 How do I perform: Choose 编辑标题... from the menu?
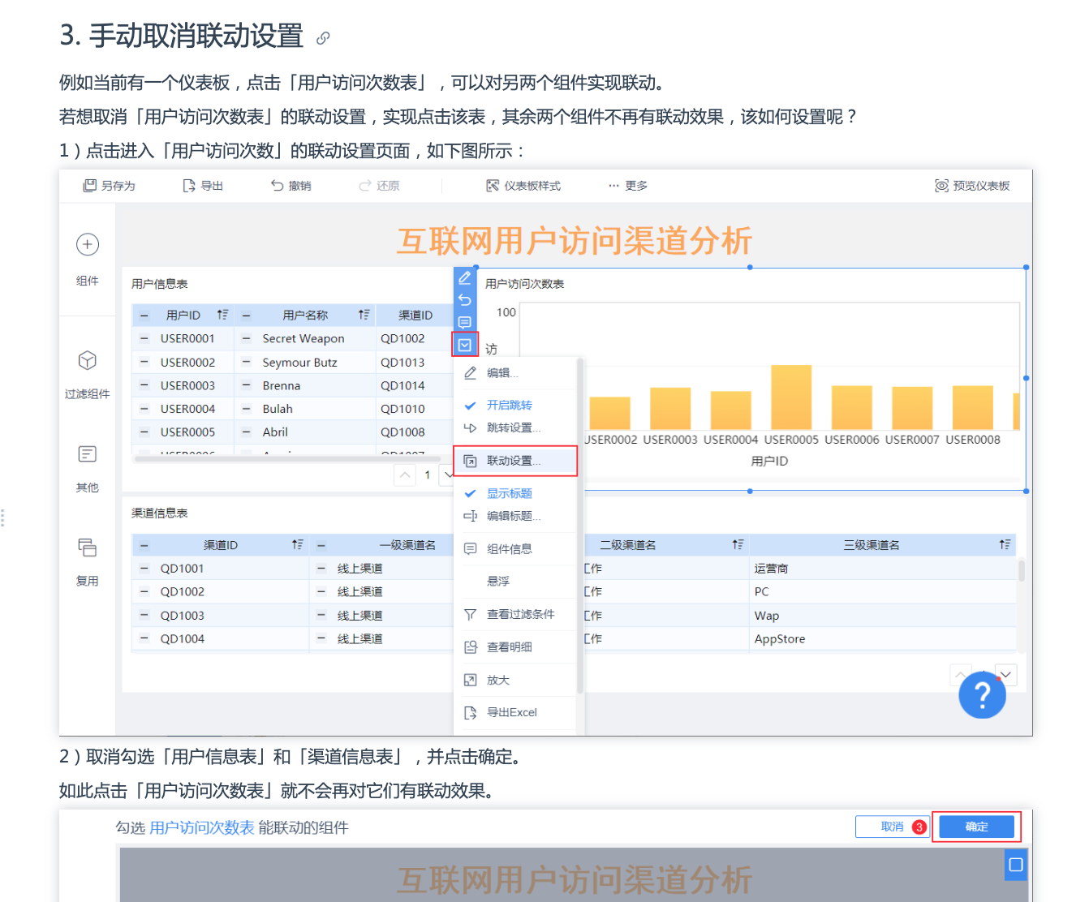click(x=514, y=516)
